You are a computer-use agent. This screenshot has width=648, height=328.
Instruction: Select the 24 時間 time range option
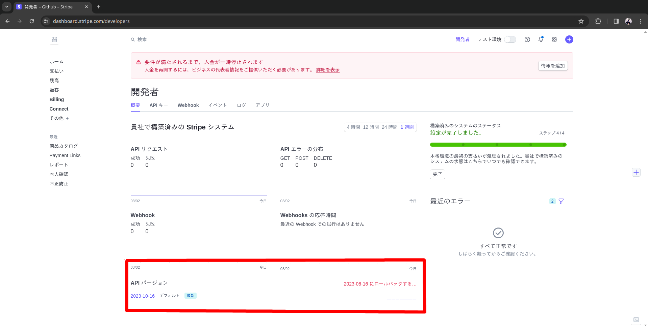(x=390, y=127)
